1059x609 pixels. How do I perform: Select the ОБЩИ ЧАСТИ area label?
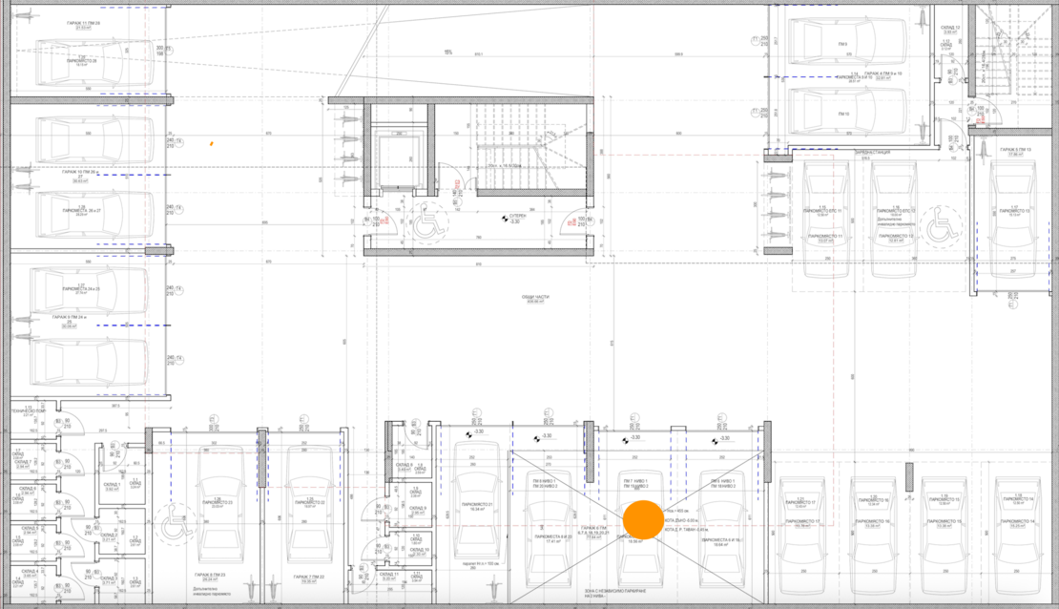pos(533,298)
